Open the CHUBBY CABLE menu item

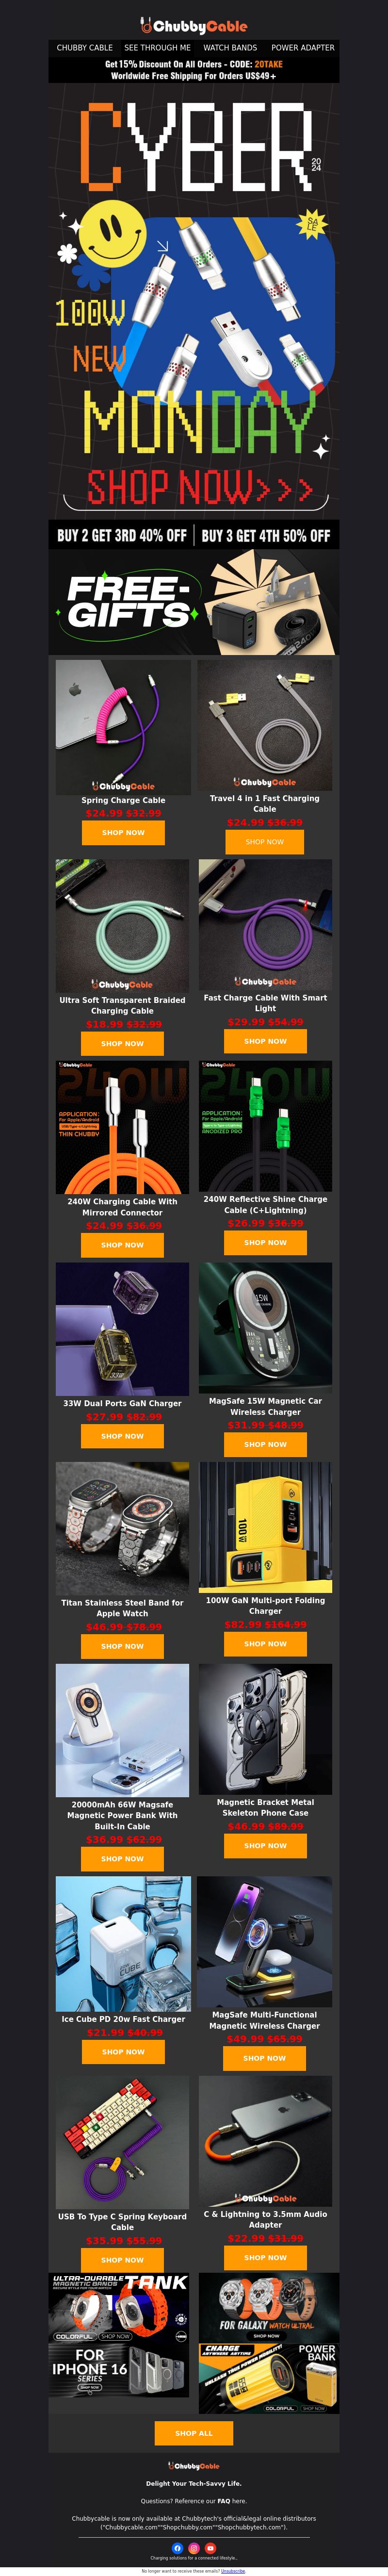[x=85, y=47]
